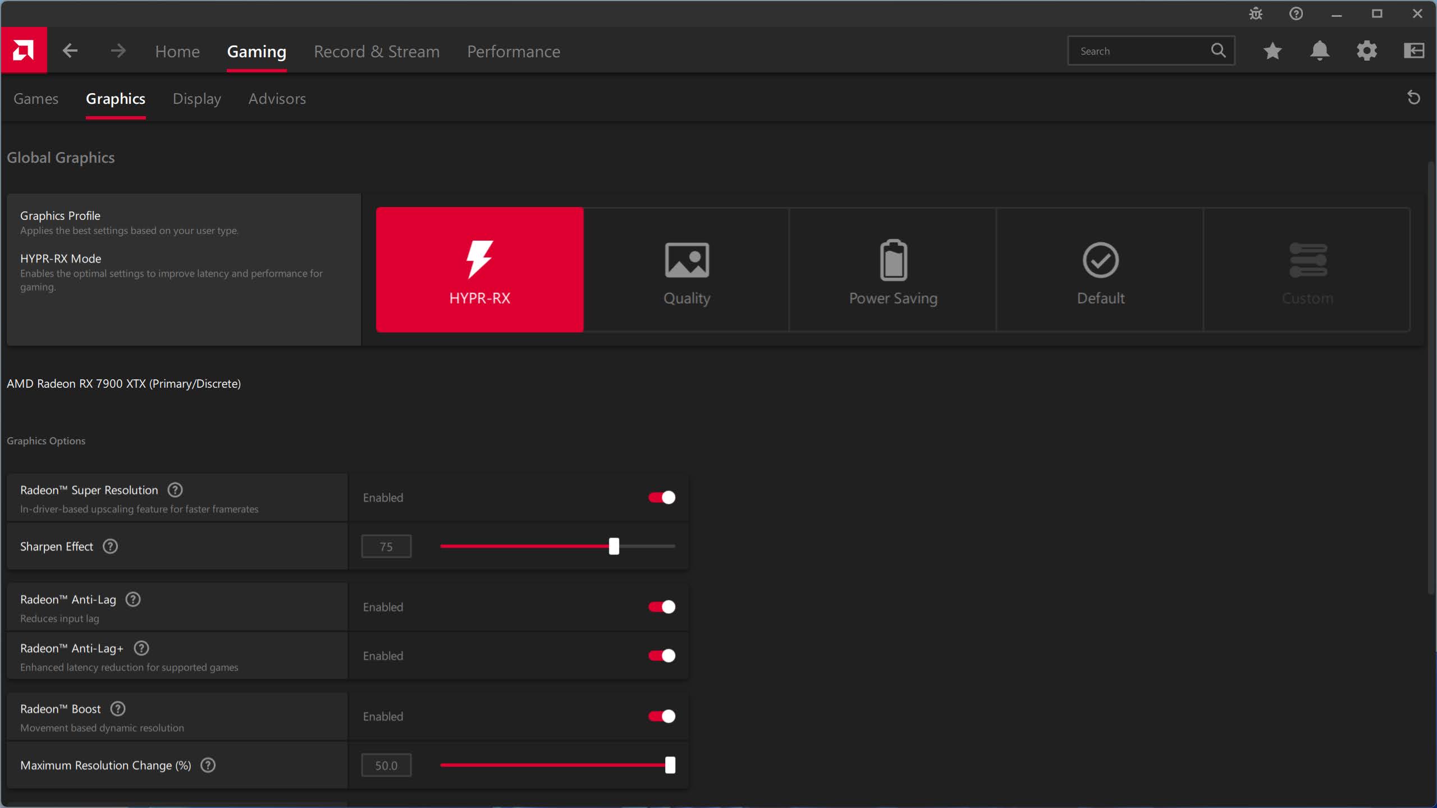Image resolution: width=1437 pixels, height=808 pixels.
Task: Open help using the question mark icon
Action: (x=1296, y=13)
